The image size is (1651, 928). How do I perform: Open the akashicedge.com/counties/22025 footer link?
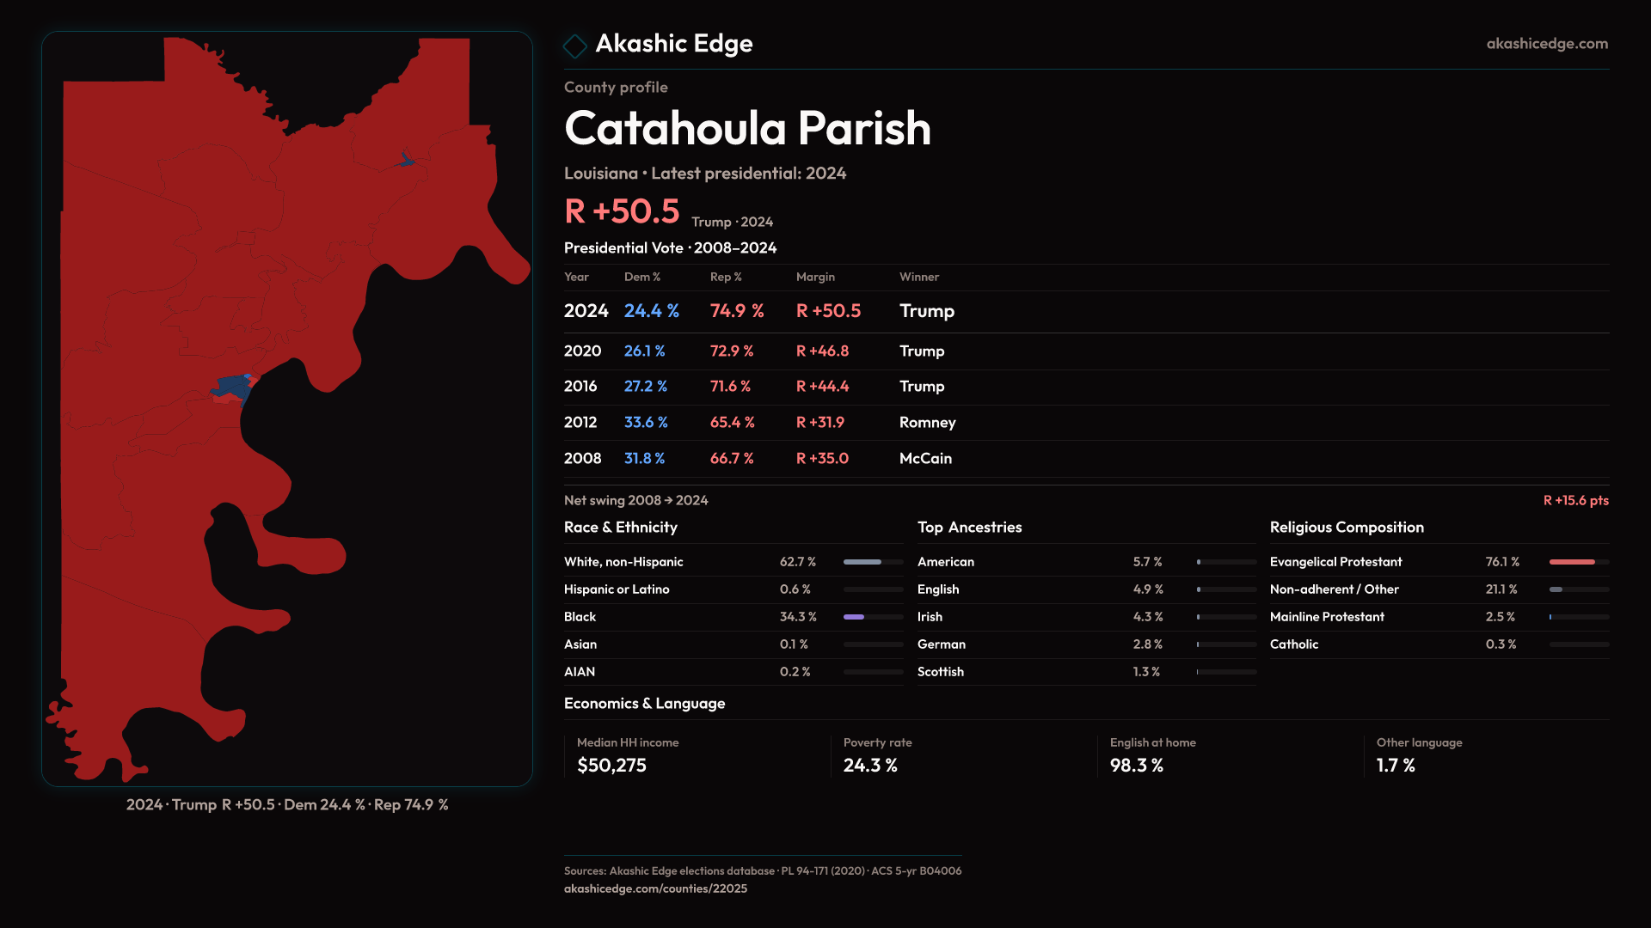tap(655, 888)
